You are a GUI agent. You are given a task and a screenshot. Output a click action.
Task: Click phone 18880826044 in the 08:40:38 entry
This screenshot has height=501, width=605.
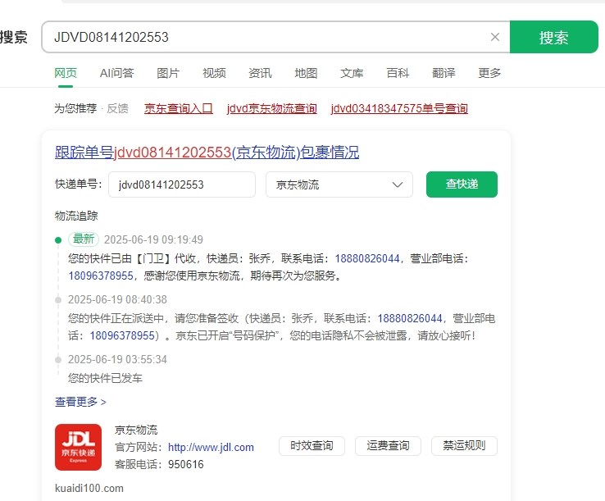[409, 318]
